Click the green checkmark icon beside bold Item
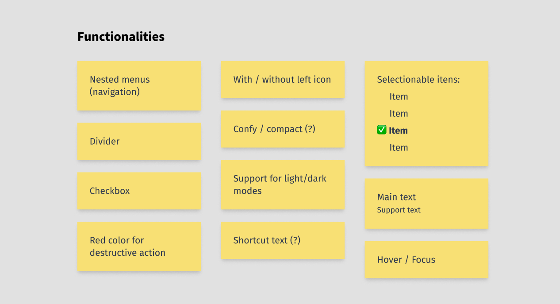Image resolution: width=560 pixels, height=304 pixels. [x=382, y=130]
